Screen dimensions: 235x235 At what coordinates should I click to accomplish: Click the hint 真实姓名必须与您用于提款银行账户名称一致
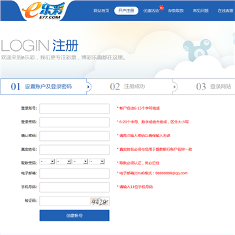(x=155, y=149)
